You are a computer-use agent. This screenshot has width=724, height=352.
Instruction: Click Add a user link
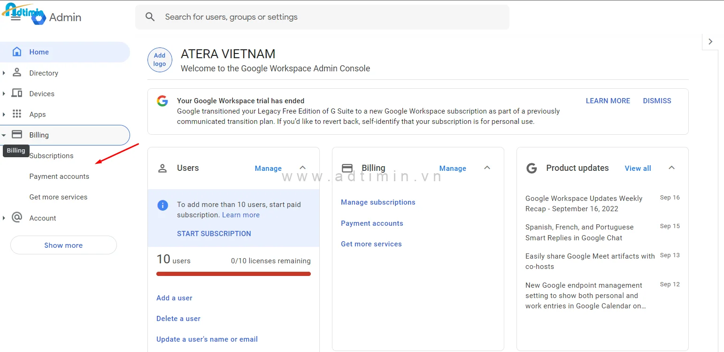pos(174,298)
